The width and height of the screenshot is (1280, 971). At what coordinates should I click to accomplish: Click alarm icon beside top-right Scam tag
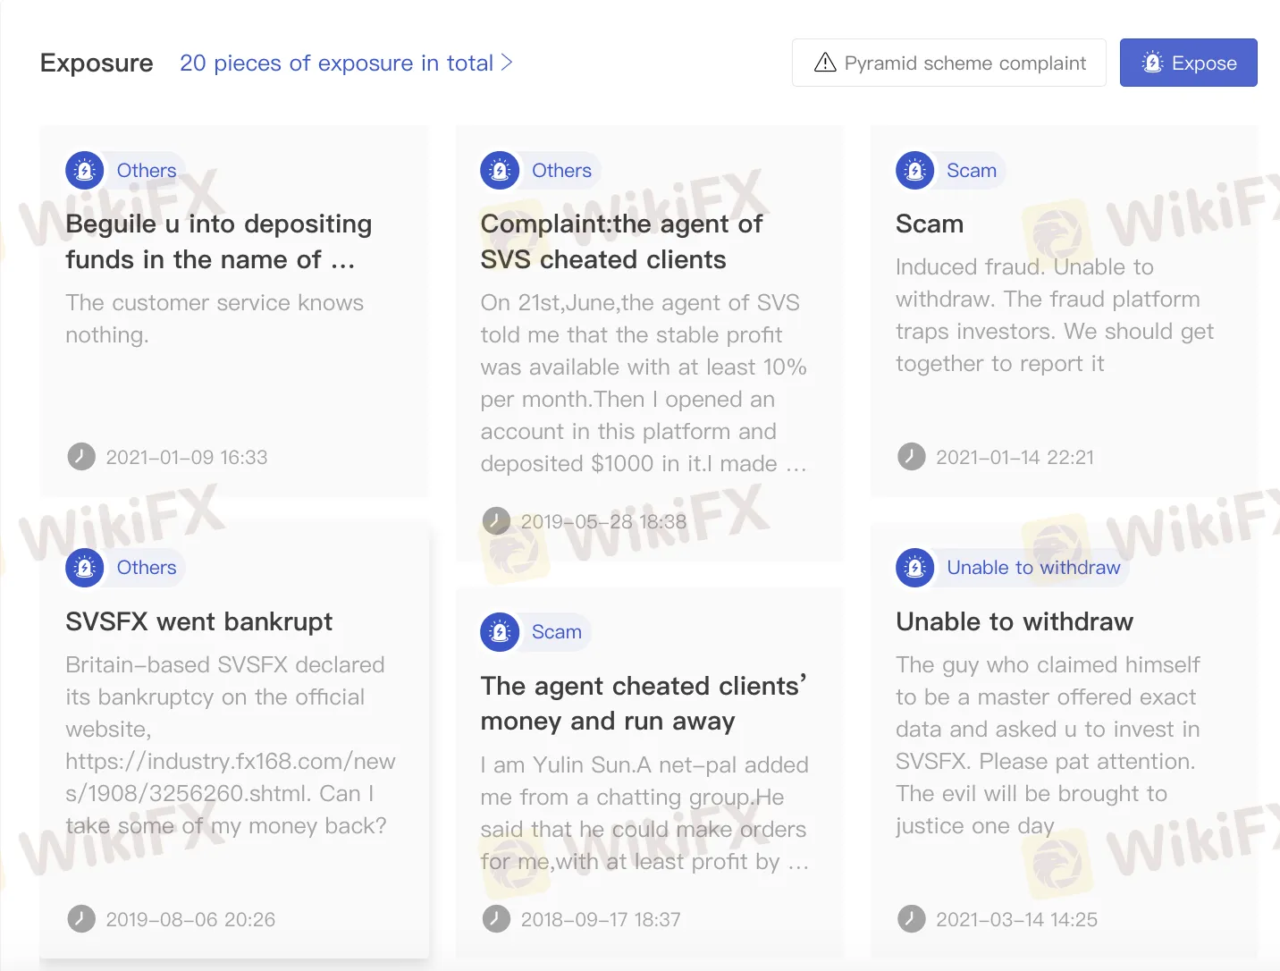pos(915,170)
